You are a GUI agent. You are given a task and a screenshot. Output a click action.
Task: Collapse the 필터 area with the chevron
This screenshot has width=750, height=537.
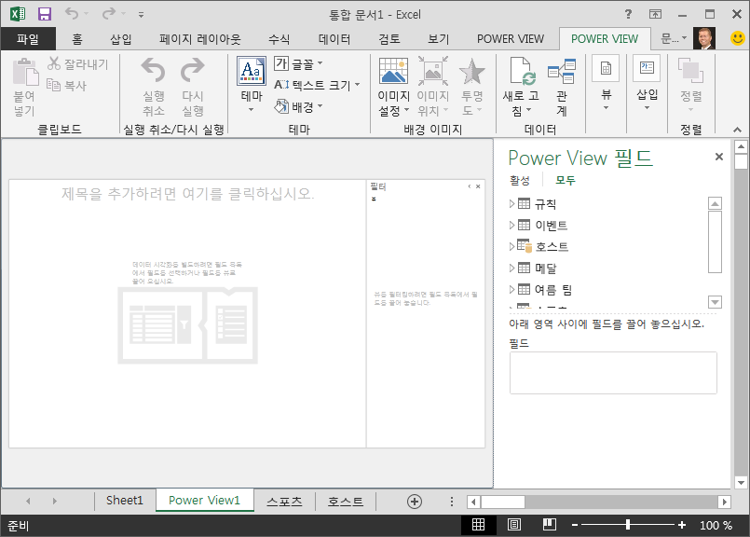pyautogui.click(x=470, y=186)
